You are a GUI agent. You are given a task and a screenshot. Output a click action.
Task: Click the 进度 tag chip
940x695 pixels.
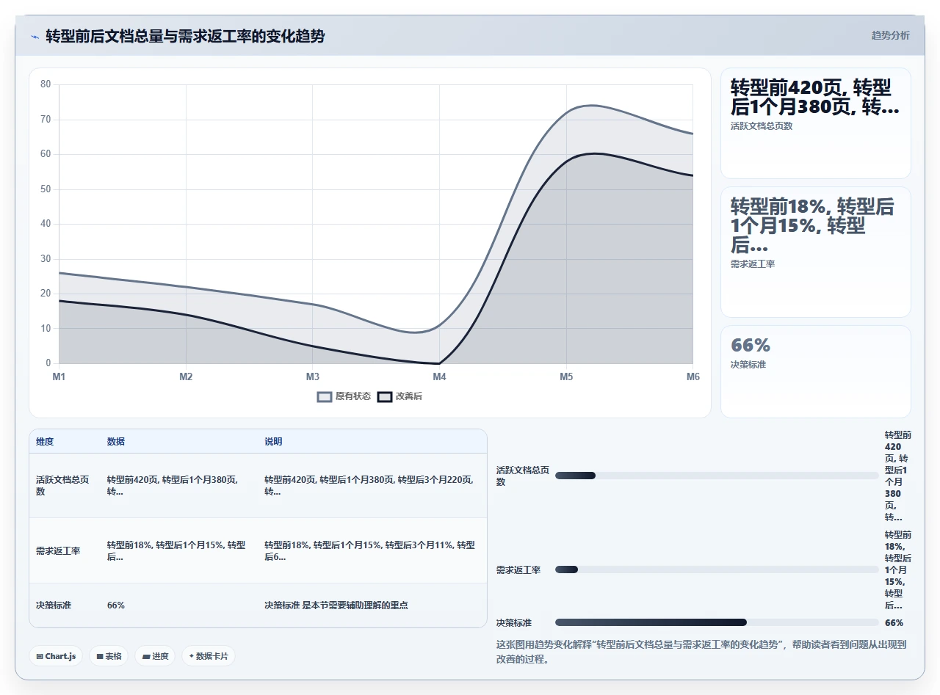[155, 656]
